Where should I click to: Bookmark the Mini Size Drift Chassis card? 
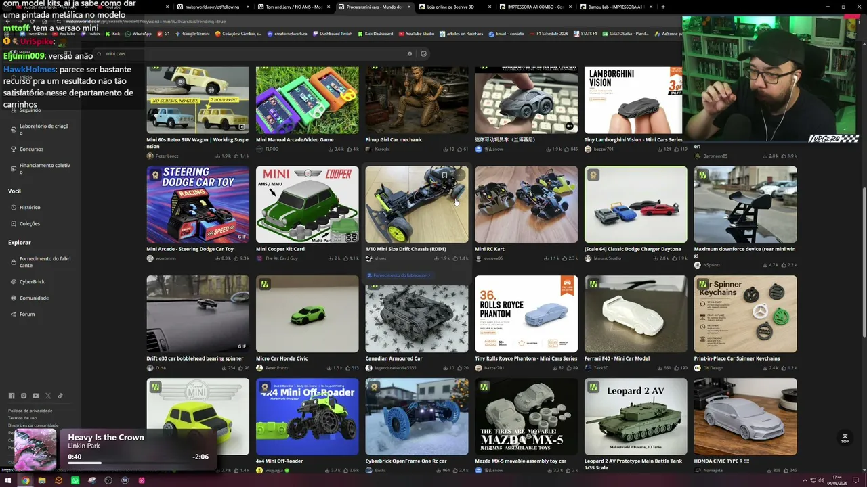444,175
